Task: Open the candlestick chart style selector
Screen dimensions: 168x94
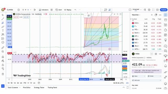Action: click(35, 10)
